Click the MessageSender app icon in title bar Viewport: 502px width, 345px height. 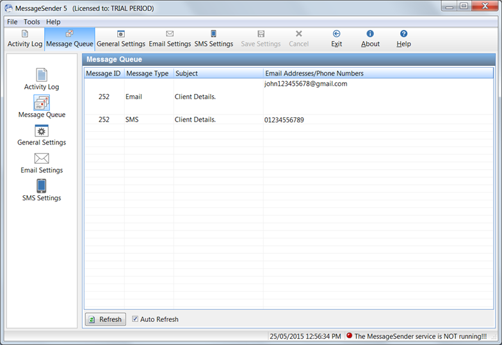9,8
